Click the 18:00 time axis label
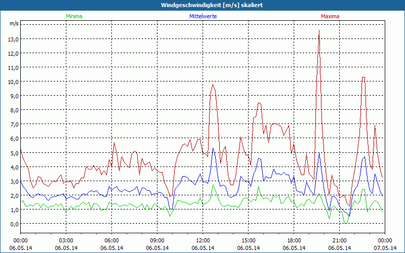 pos(294,240)
